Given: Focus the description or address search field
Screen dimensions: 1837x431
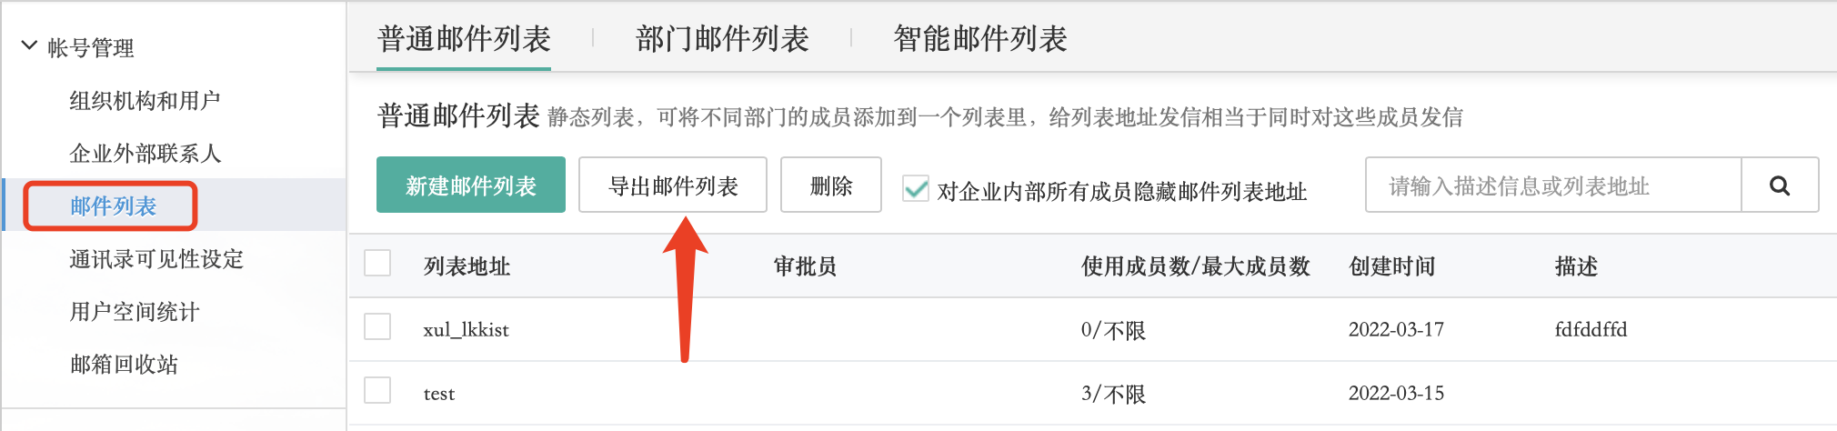Looking at the screenshot, I should coord(1553,185).
